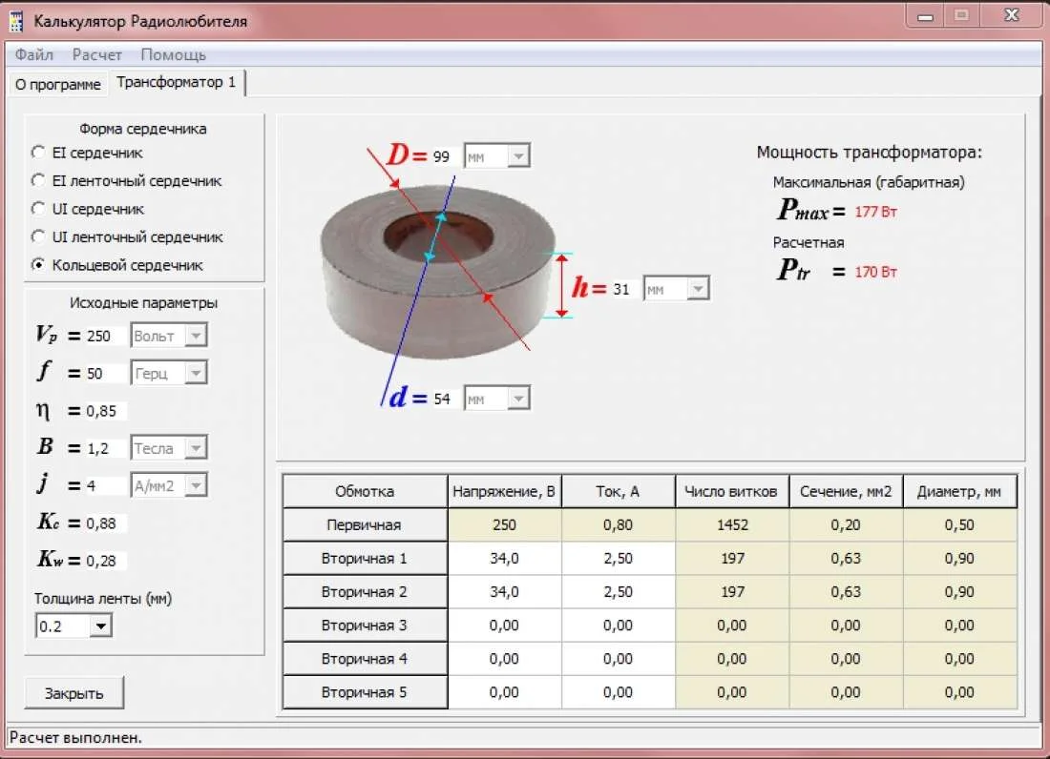This screenshot has height=759, width=1050.
Task: Click the height h field showing 31
Action: click(624, 289)
